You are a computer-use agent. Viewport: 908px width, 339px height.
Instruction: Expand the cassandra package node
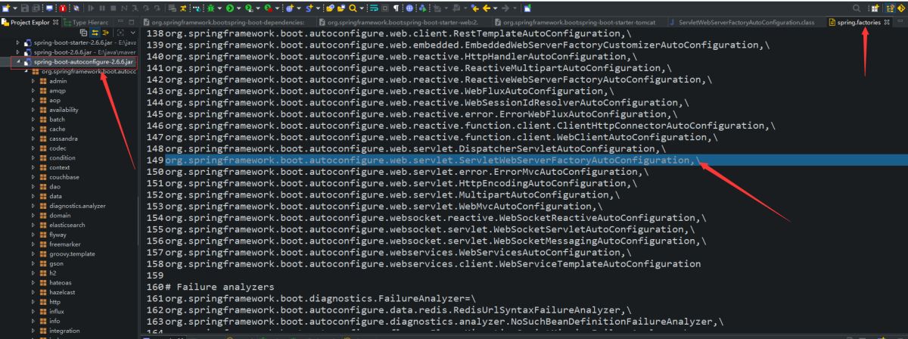coord(33,138)
